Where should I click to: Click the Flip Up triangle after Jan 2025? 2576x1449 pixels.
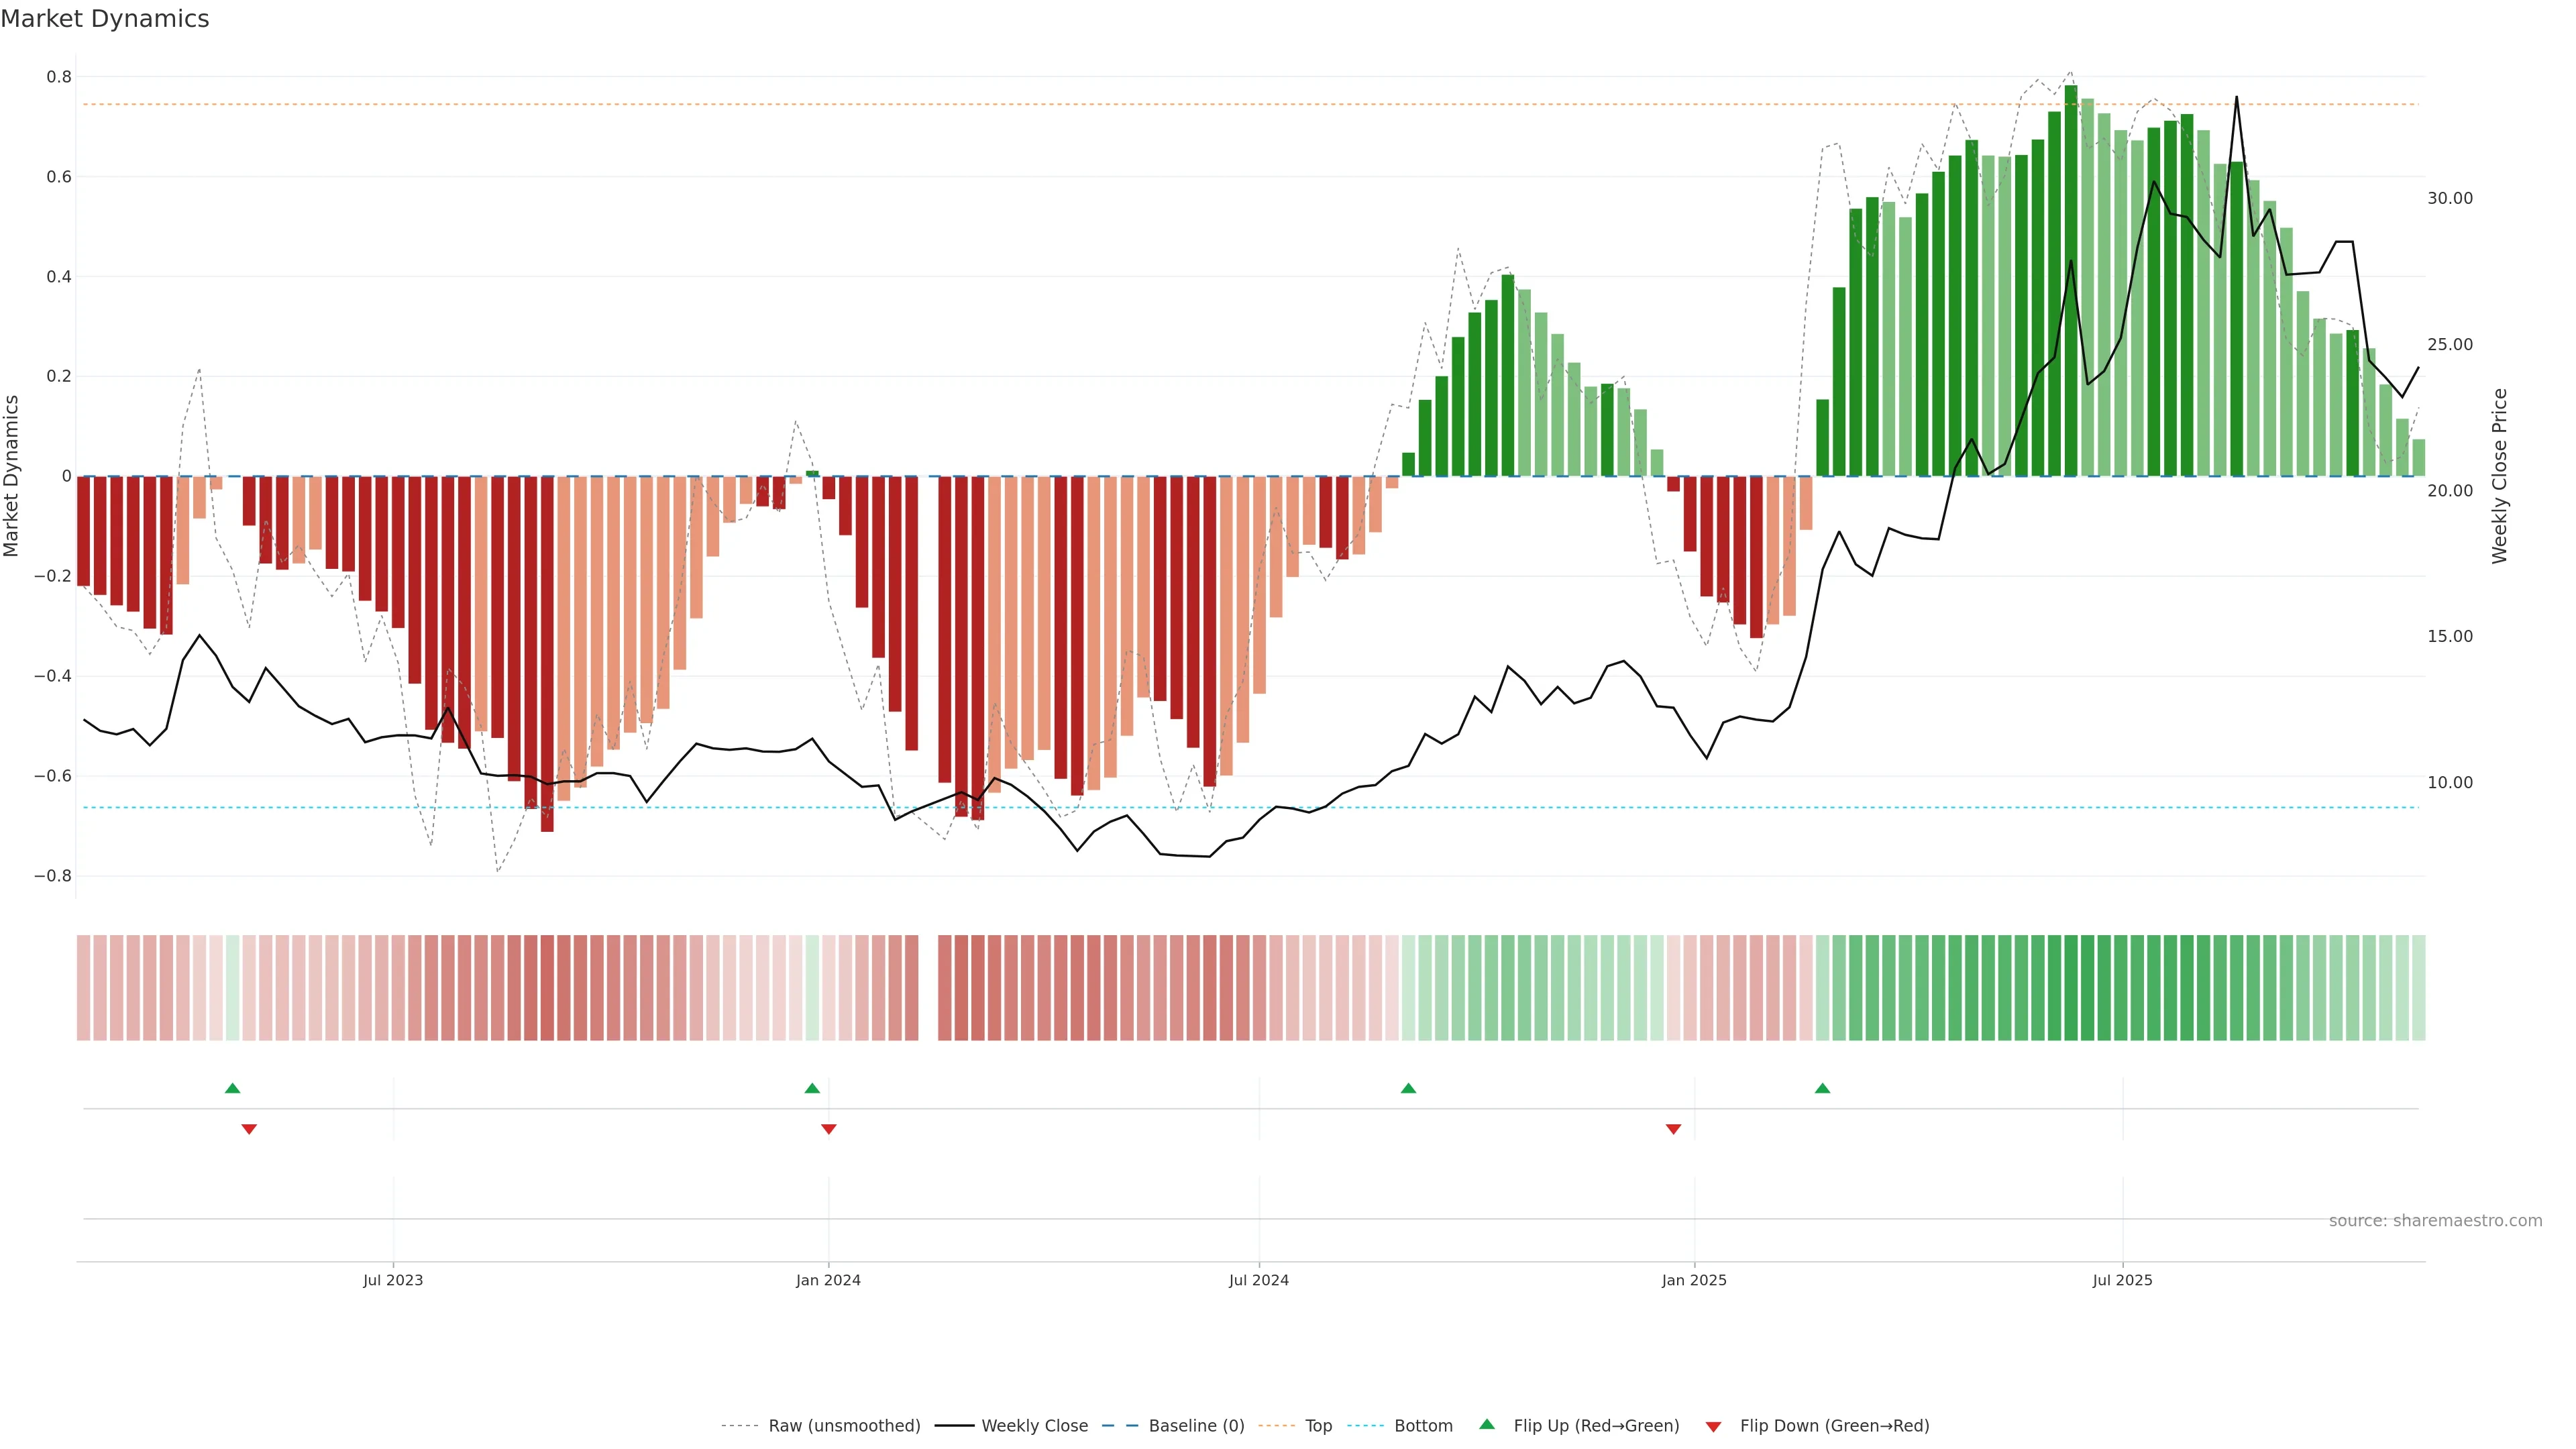pyautogui.click(x=1822, y=1088)
